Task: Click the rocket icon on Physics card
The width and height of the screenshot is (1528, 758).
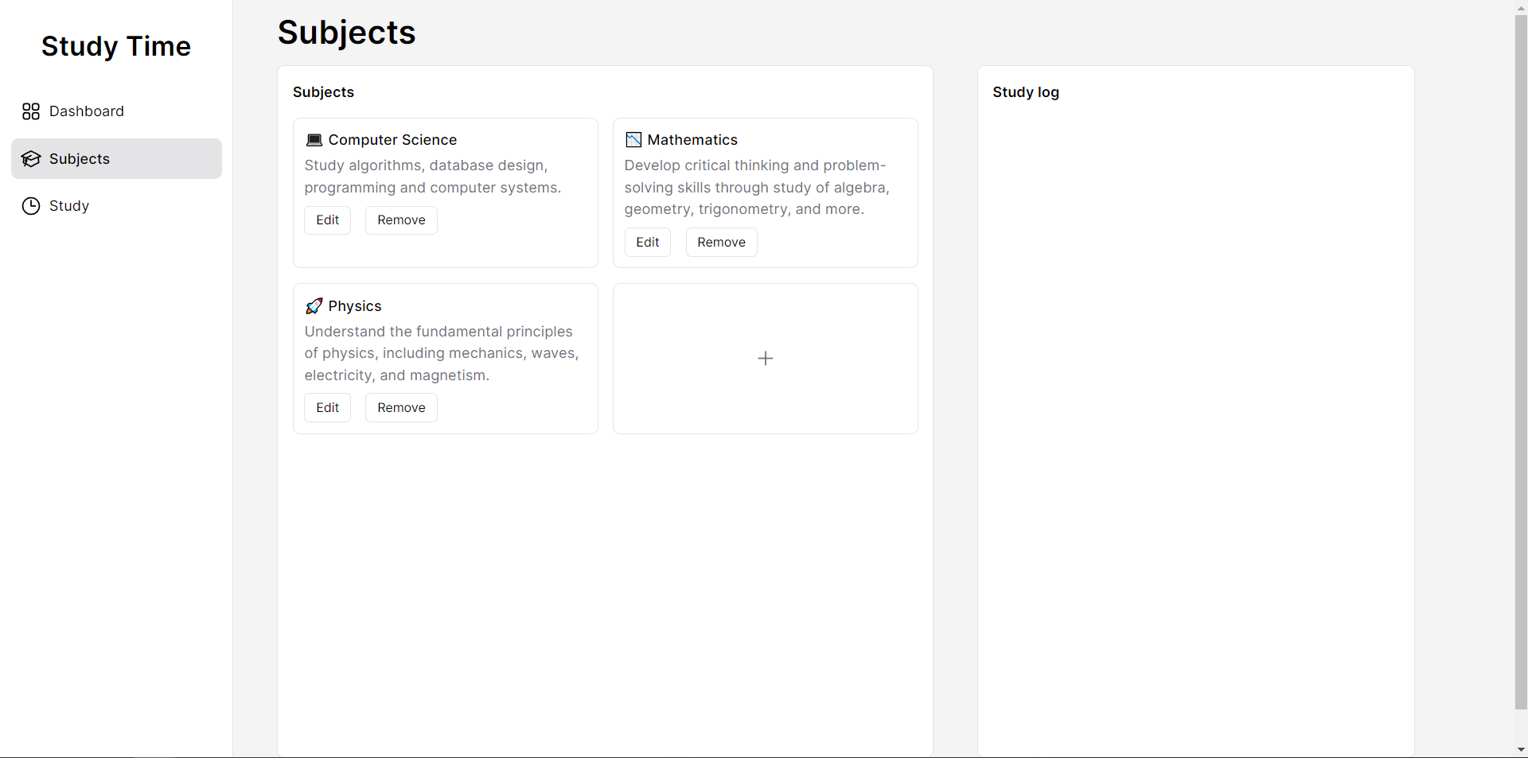Action: [x=314, y=305]
